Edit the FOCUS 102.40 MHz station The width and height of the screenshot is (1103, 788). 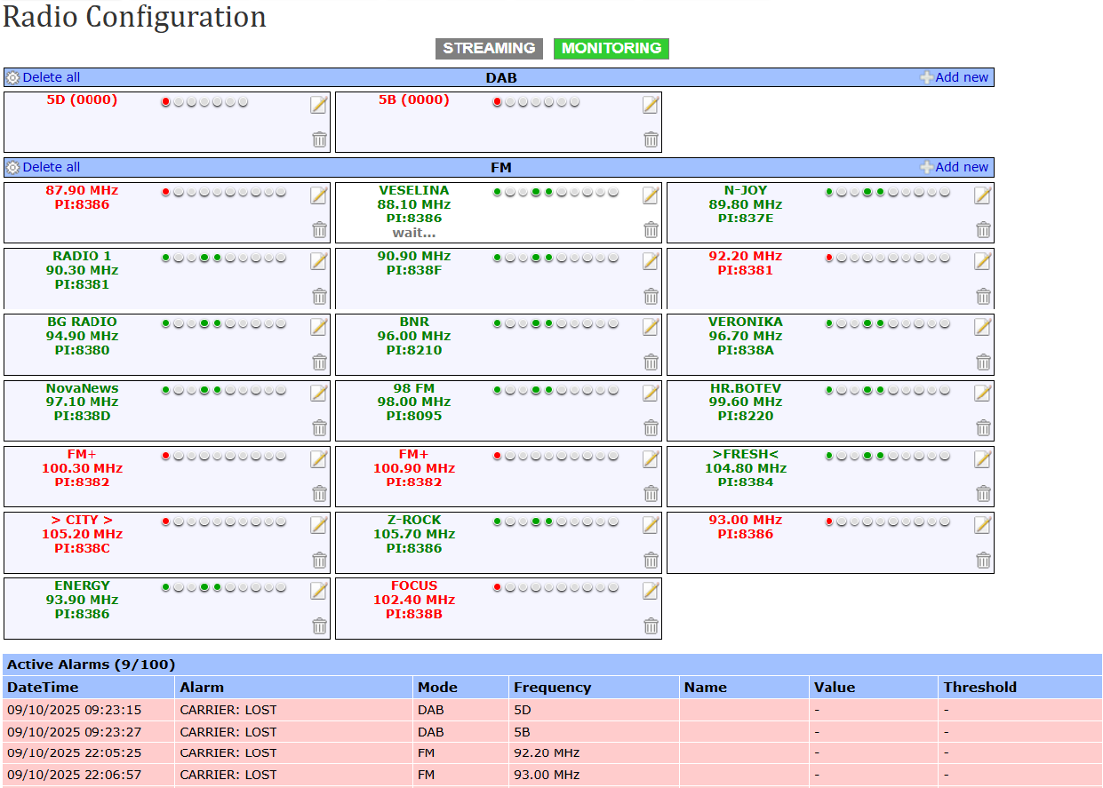(651, 591)
